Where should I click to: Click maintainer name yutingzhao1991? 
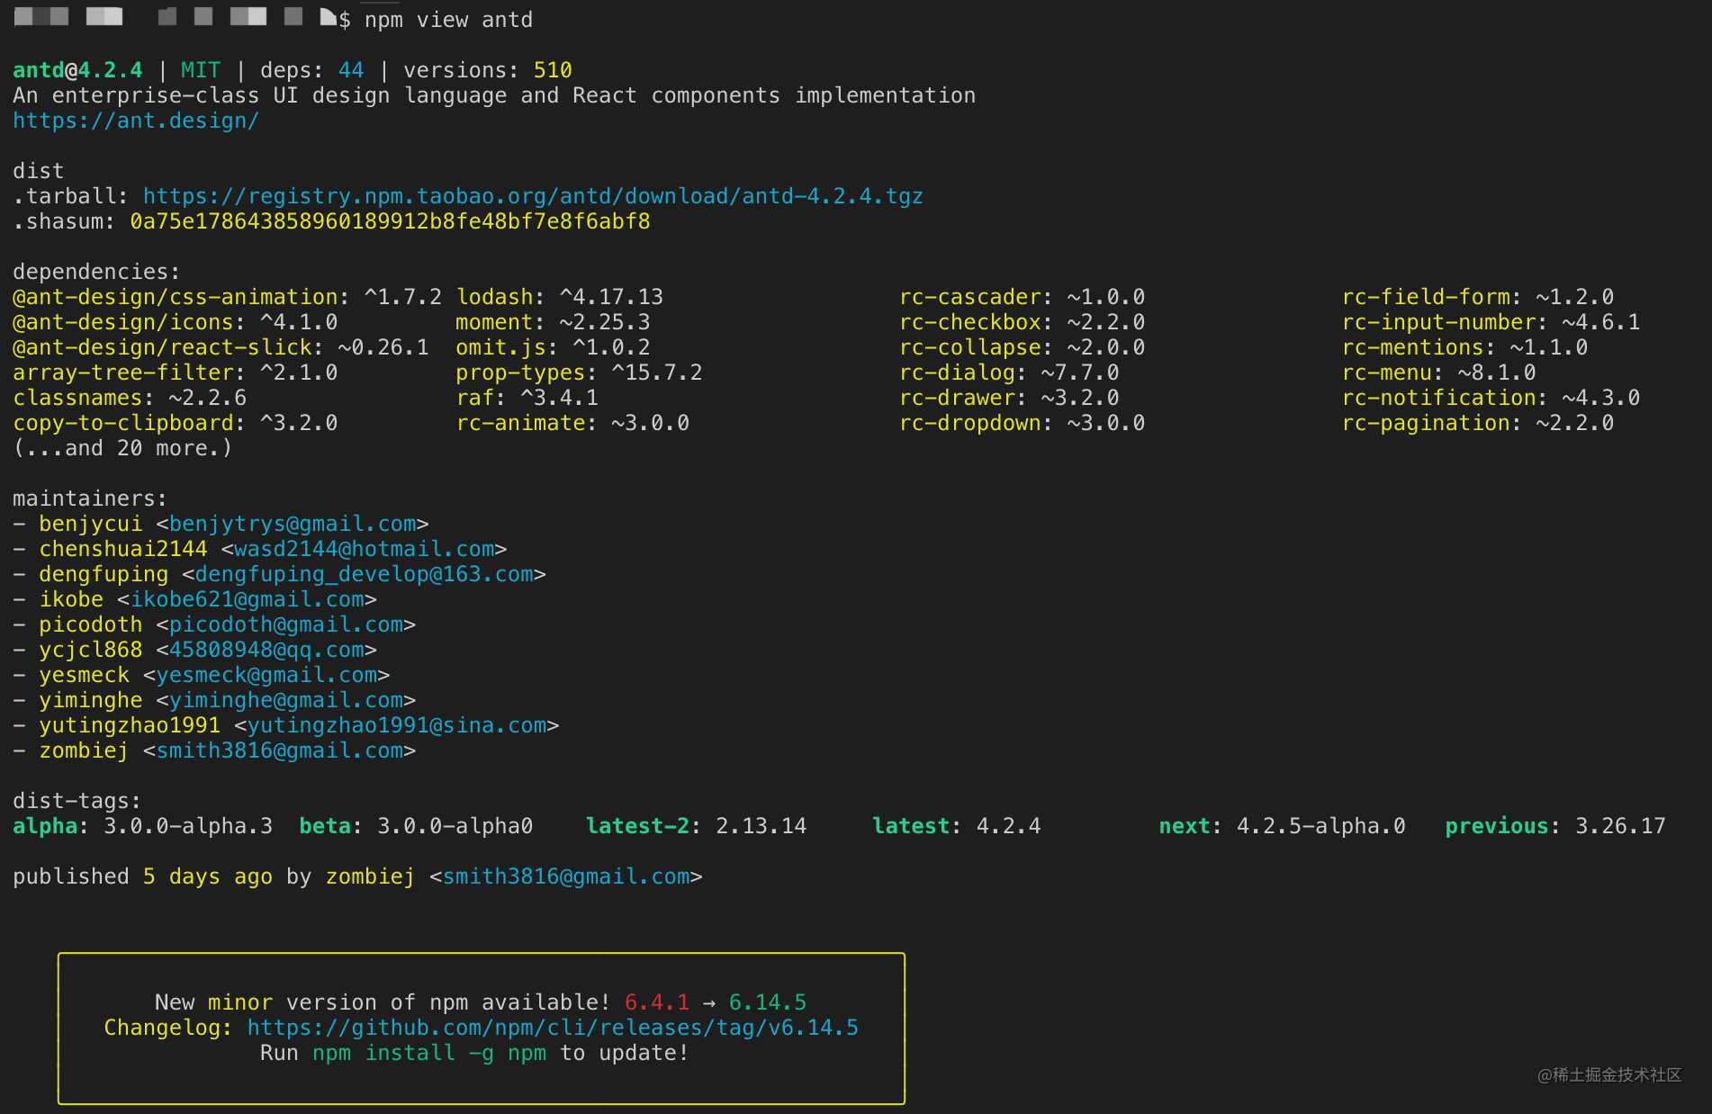pyautogui.click(x=130, y=725)
